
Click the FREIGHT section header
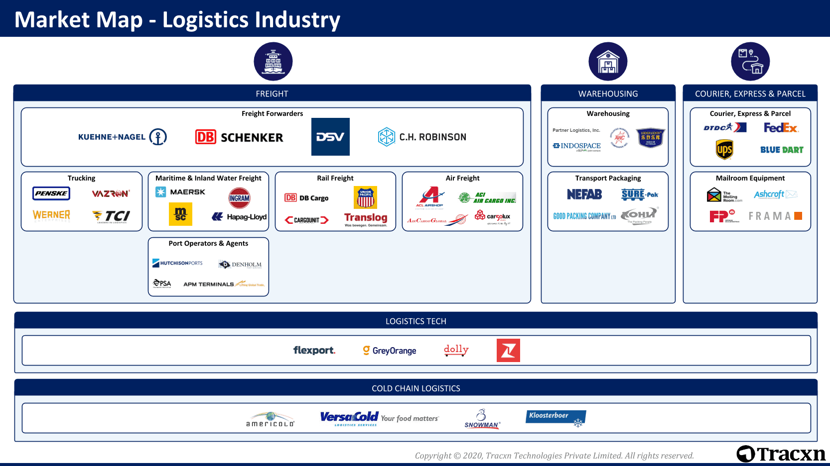[272, 93]
